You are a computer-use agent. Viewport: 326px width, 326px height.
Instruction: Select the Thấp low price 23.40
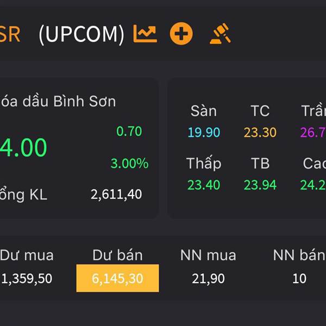204,185
